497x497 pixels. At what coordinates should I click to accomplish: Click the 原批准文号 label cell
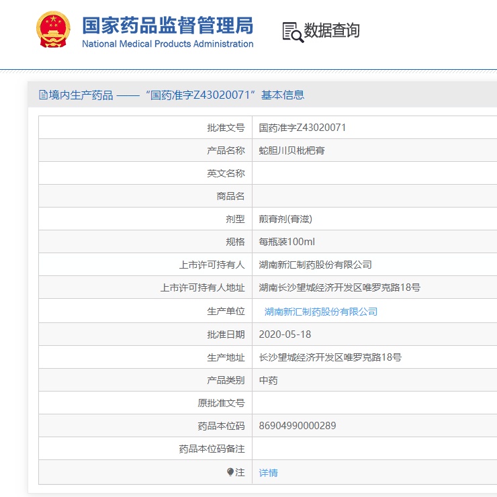click(x=146, y=403)
